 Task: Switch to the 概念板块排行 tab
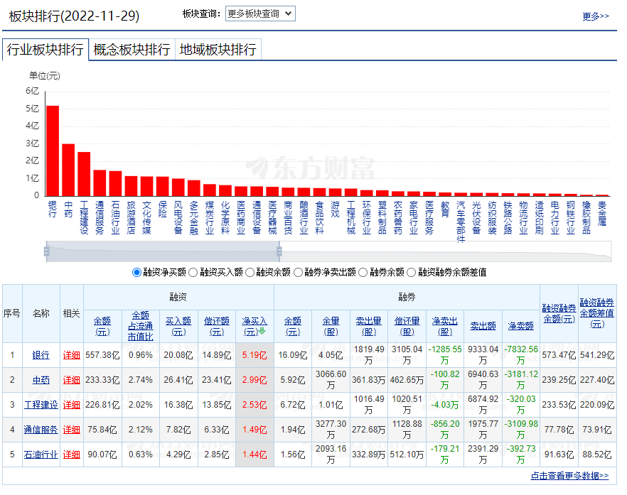(x=132, y=50)
